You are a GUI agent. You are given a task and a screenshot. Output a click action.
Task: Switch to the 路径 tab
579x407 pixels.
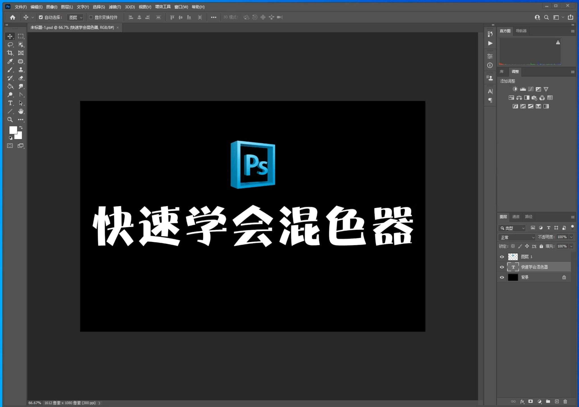tap(529, 217)
